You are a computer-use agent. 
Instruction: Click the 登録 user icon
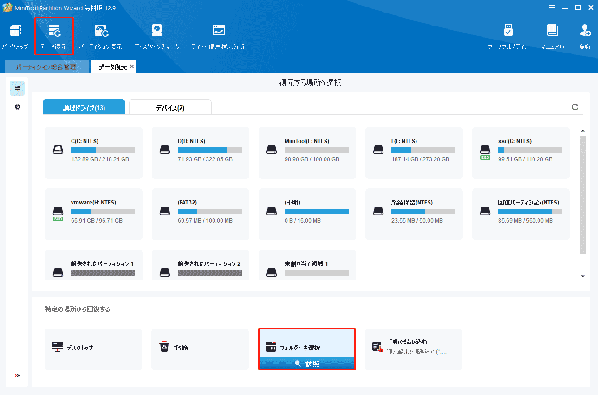coord(585,37)
